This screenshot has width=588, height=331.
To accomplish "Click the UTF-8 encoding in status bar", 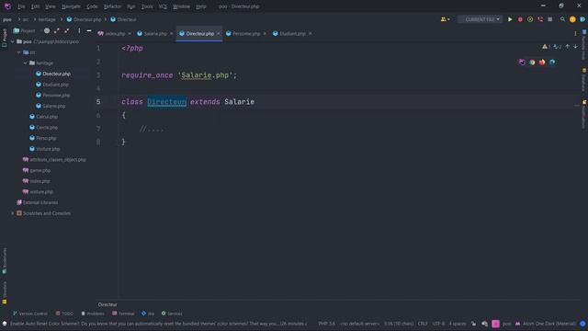I will point(438,324).
